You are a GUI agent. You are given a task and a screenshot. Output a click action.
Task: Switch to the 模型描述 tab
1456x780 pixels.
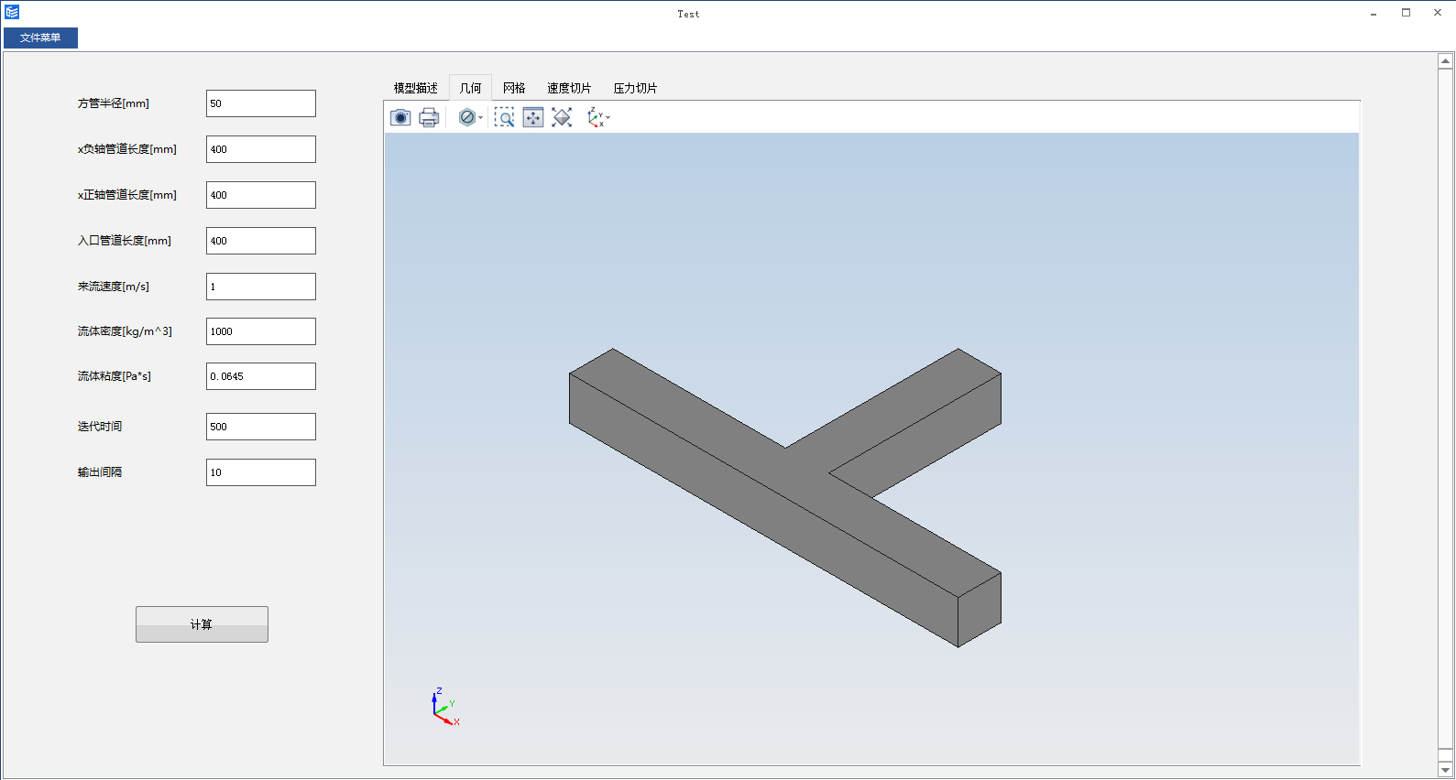pos(416,88)
